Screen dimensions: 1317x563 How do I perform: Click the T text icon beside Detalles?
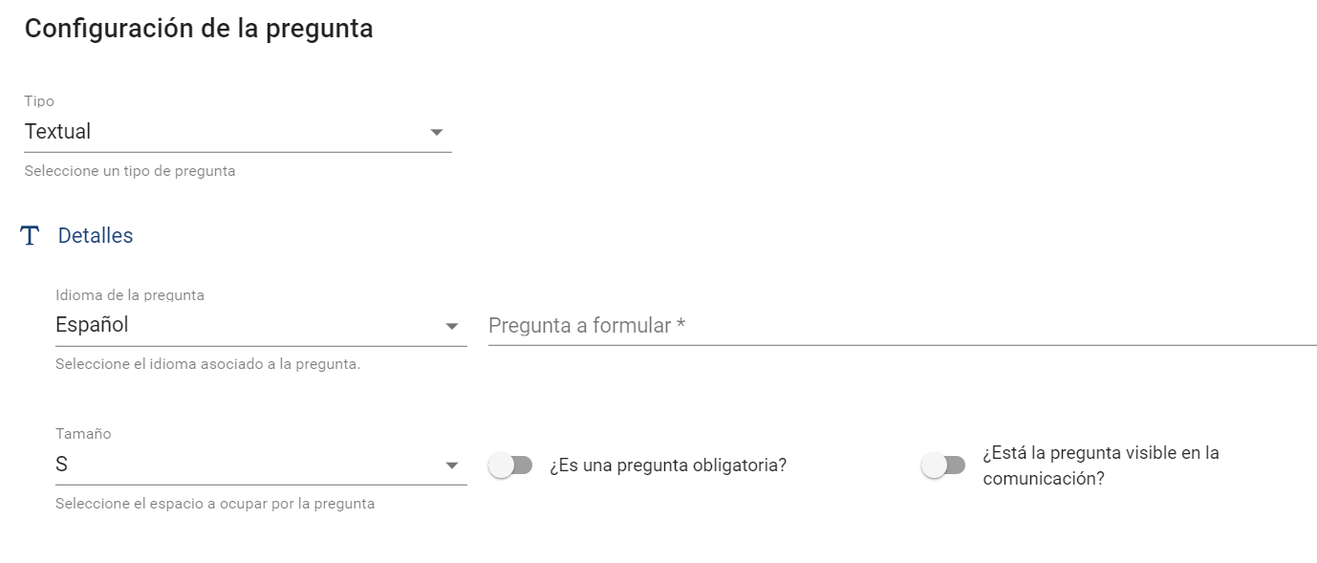pos(30,236)
